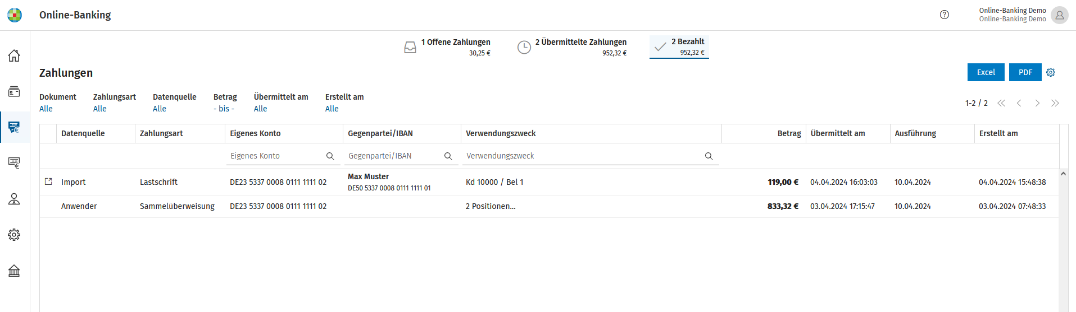Select the 2 Bezahlt tab
Screen dimensions: 1076x312
pos(679,46)
